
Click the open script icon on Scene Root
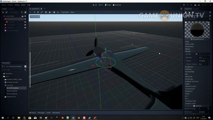tap(22, 16)
